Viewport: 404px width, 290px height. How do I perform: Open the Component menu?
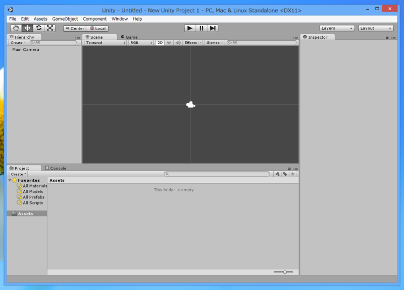94,19
